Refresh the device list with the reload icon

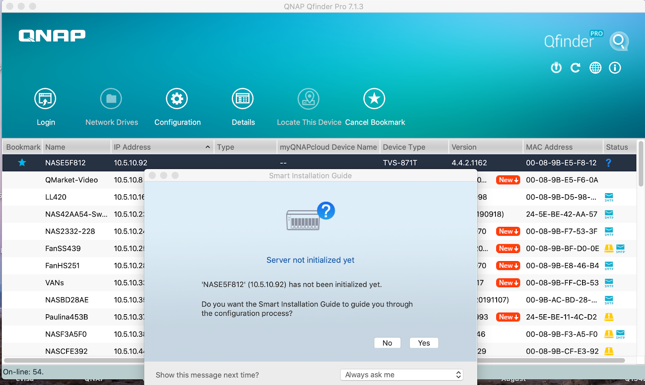click(575, 68)
